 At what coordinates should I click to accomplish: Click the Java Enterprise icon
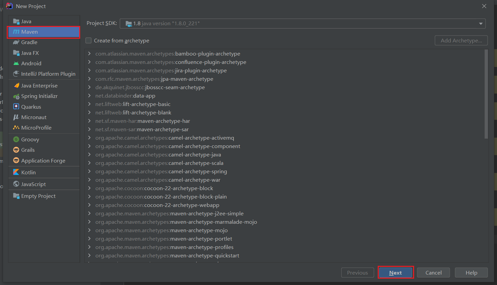click(x=16, y=85)
